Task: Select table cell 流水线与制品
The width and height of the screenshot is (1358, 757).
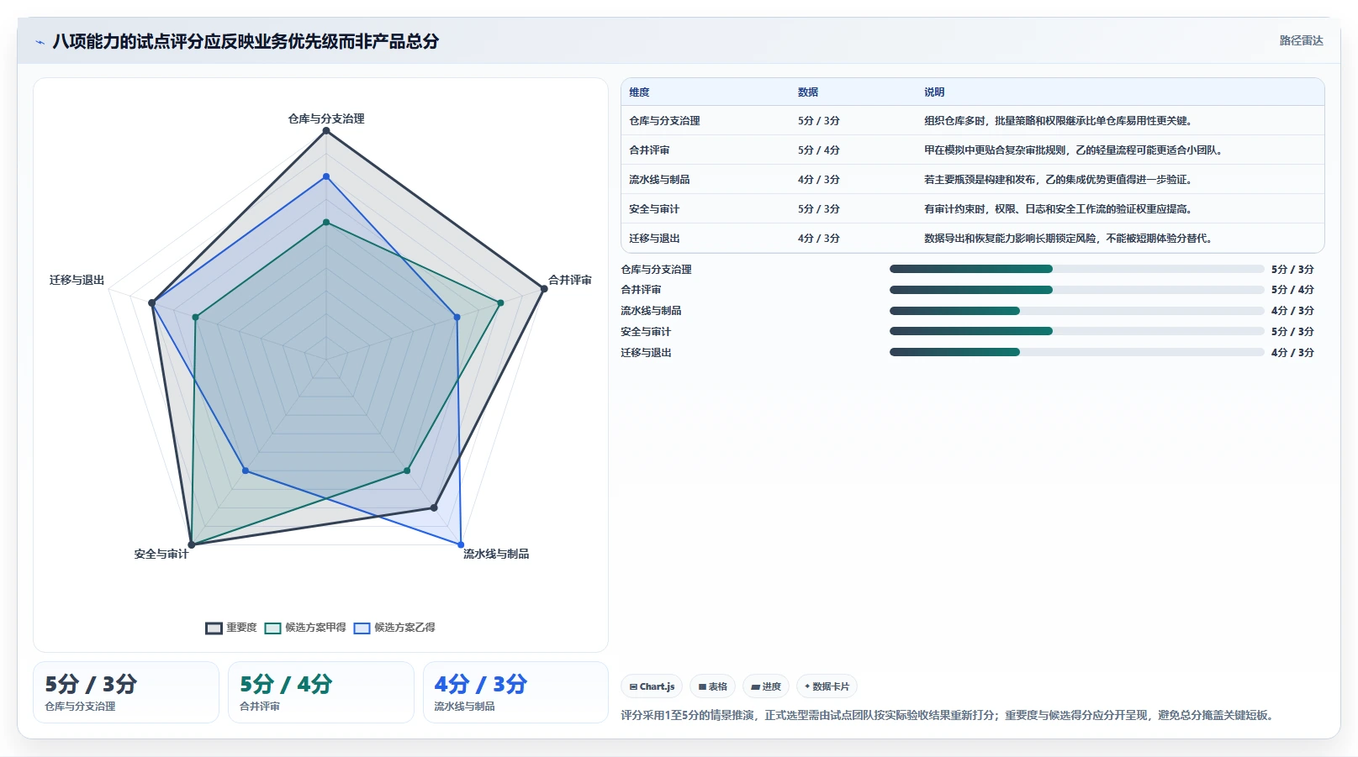Action: (659, 180)
